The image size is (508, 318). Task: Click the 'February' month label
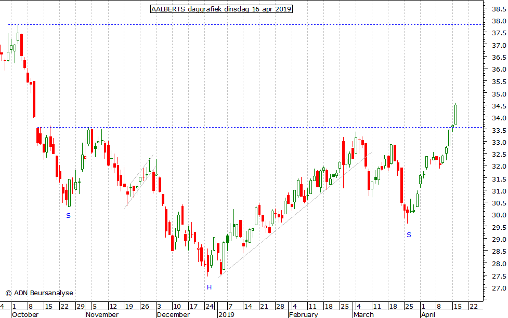point(304,314)
